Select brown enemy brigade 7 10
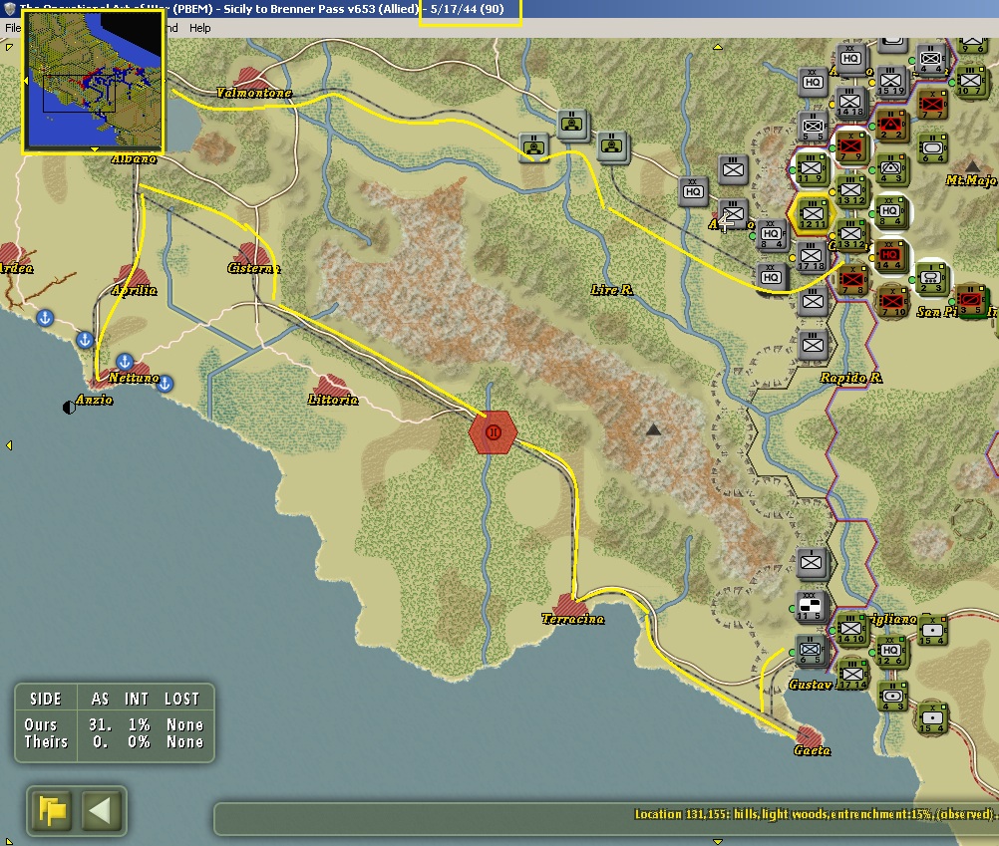Viewport: 999px width, 846px height. (891, 301)
